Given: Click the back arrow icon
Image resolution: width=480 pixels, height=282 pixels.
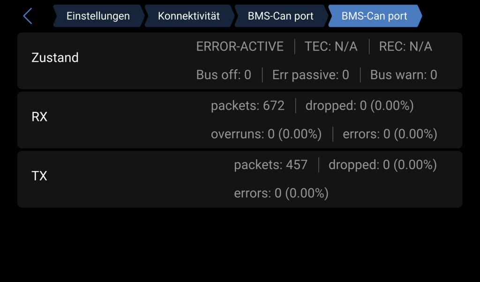Looking at the screenshot, I should pyautogui.click(x=28, y=16).
